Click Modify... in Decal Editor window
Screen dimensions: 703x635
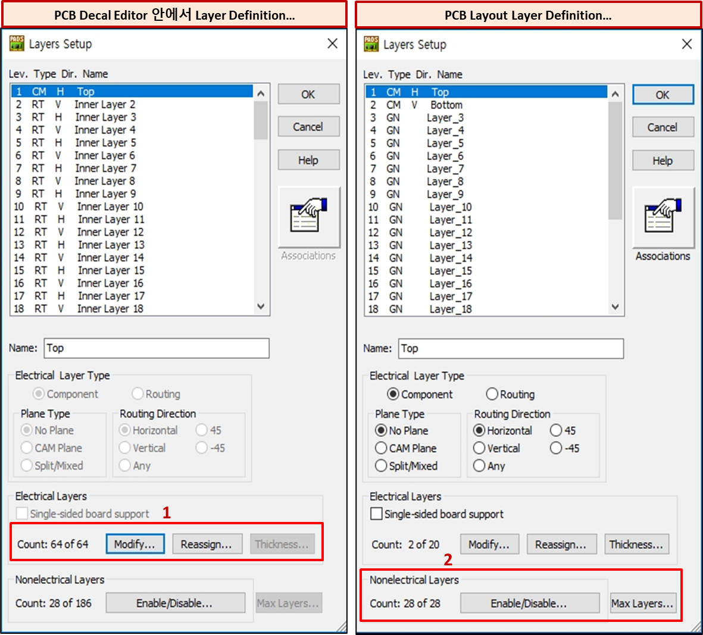[x=135, y=543]
